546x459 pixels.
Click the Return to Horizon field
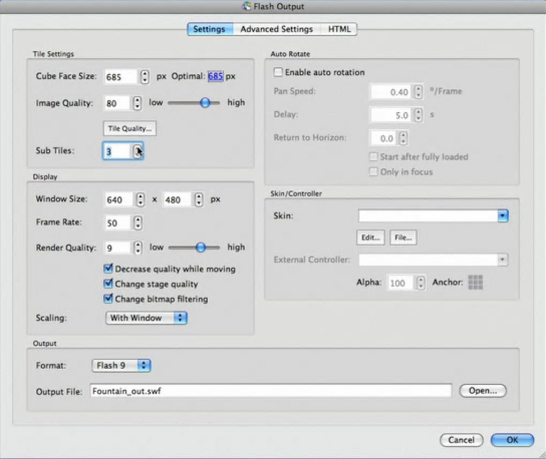383,138
